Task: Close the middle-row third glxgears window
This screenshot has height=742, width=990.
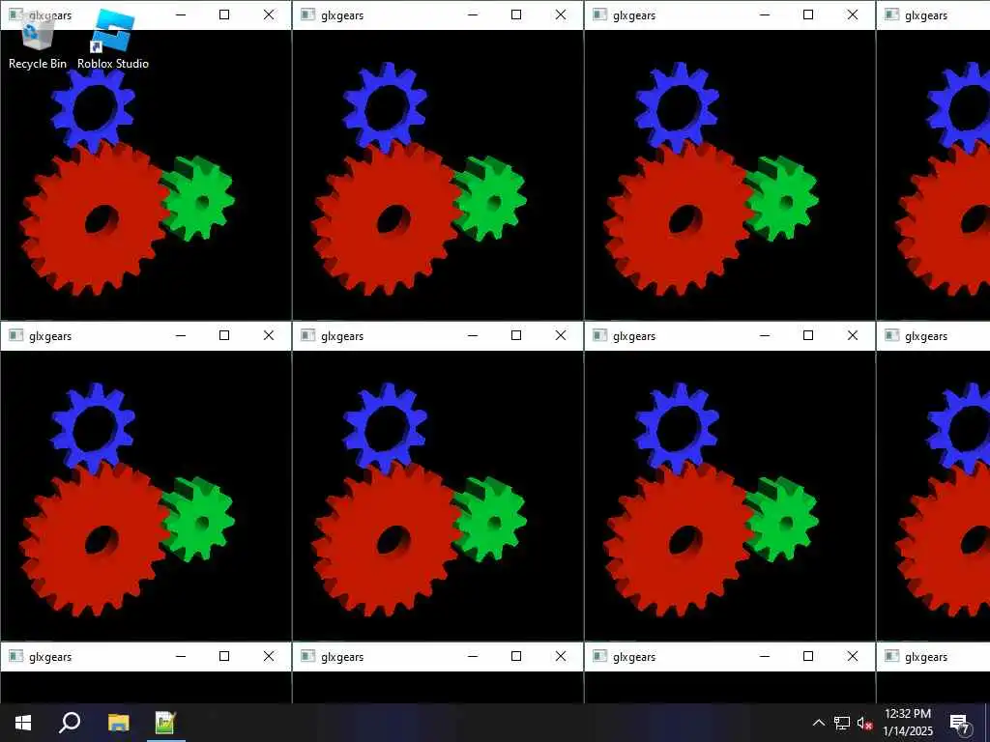Action: (x=853, y=335)
